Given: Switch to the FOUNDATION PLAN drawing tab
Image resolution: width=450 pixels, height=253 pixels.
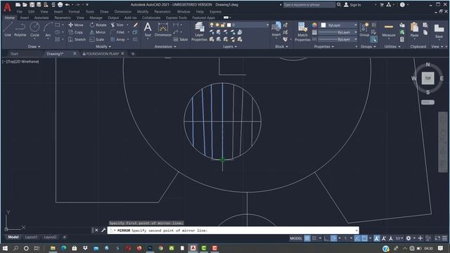Looking at the screenshot, I should pos(102,53).
